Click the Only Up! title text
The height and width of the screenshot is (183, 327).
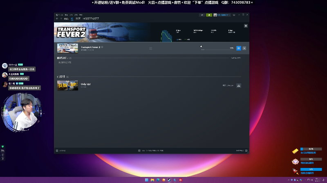click(86, 84)
